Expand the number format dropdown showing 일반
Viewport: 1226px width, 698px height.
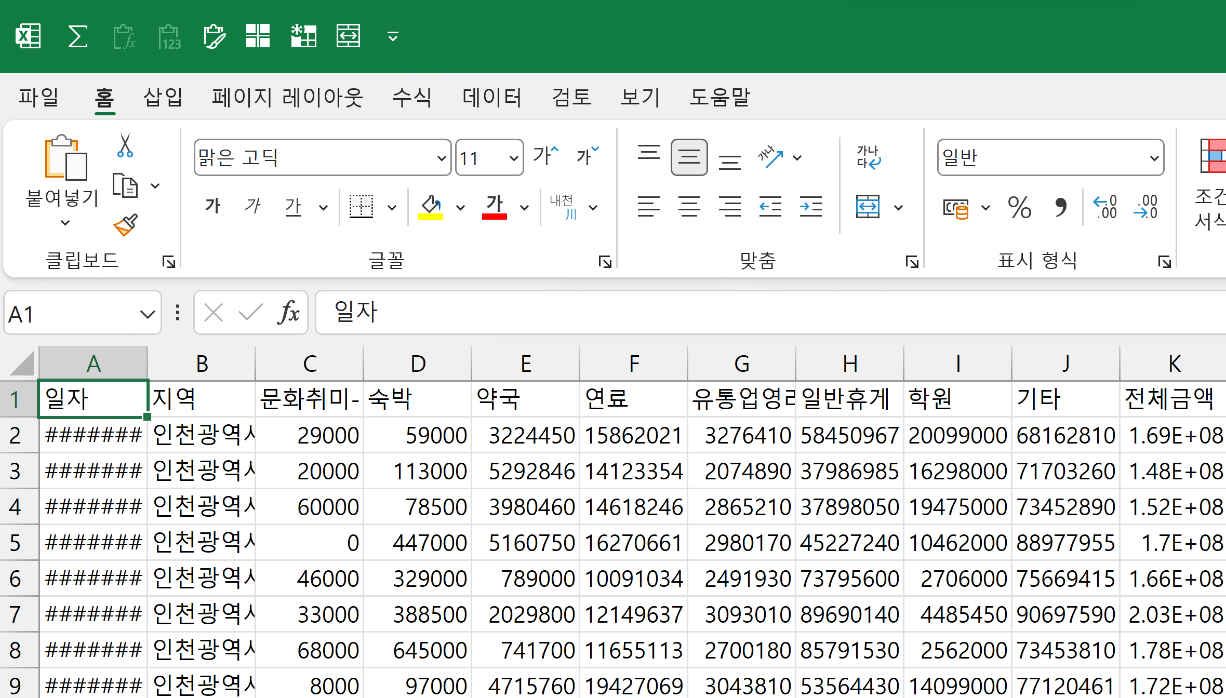(1154, 158)
